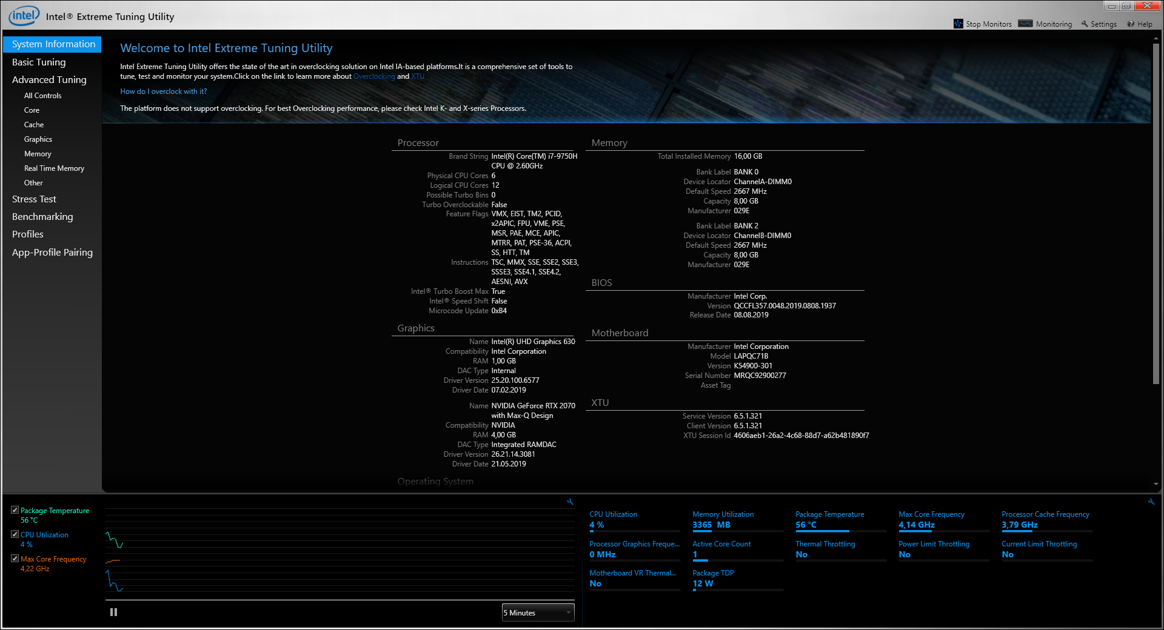Uncheck Max Core Frequency graph checkbox
This screenshot has height=630, width=1164.
15,559
